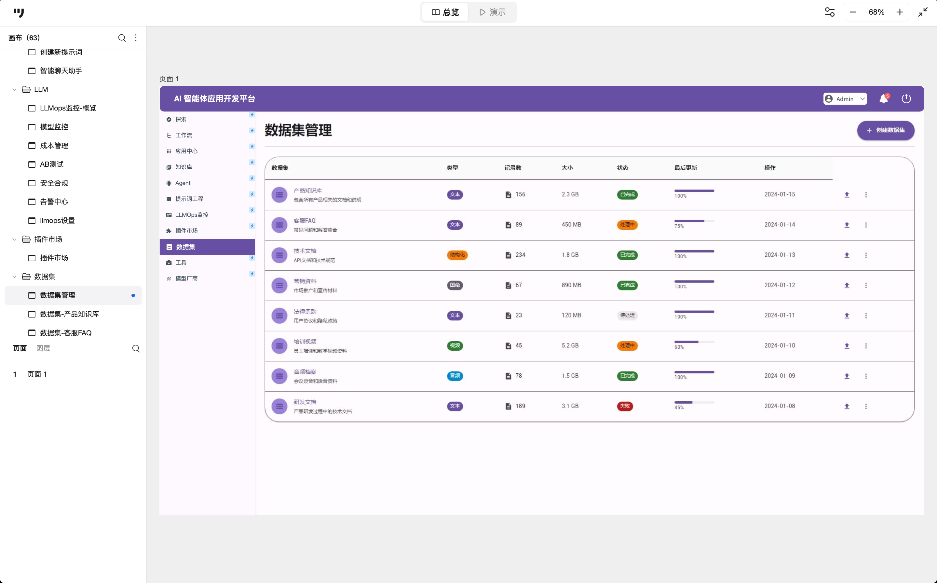Viewport: 937px width, 583px height.
Task: Click 培训视频 progress bar at 60%
Action: point(694,342)
